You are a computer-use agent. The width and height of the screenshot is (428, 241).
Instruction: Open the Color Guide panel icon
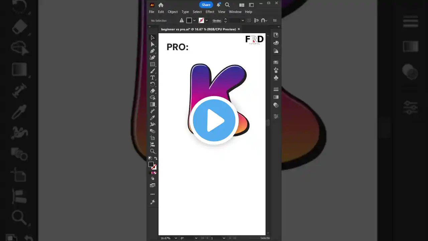click(276, 51)
